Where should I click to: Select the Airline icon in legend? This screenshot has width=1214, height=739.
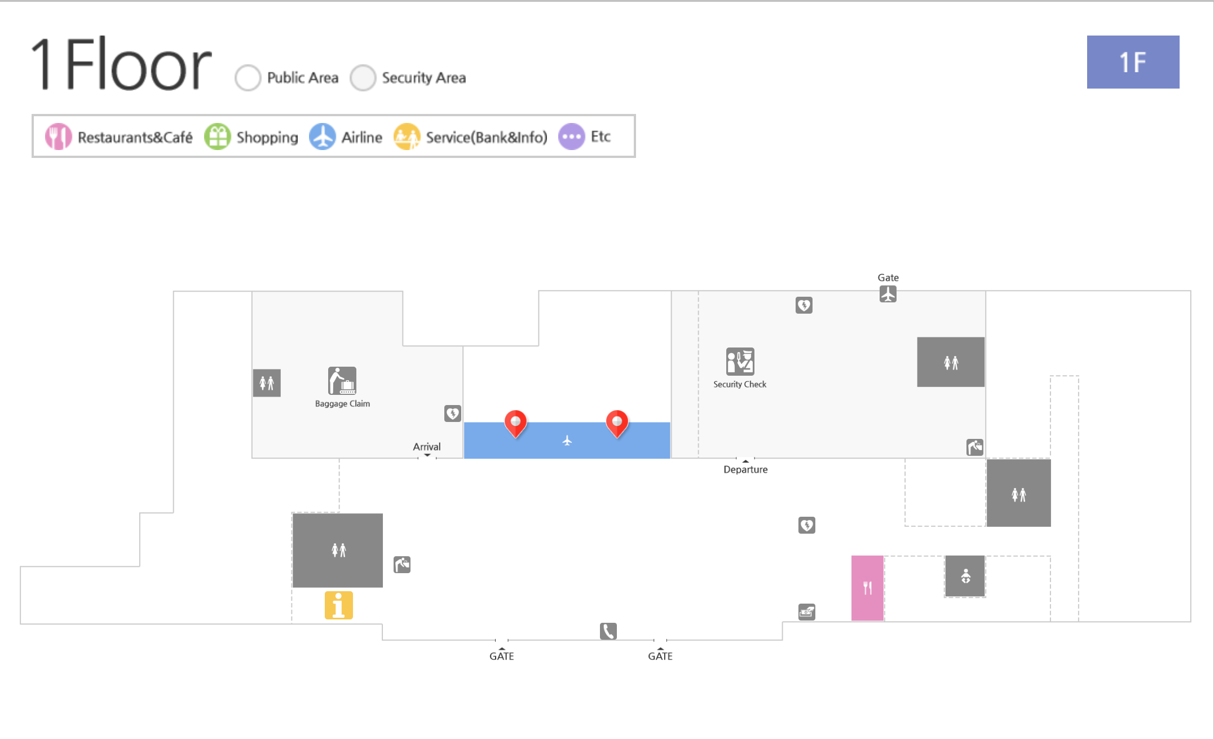click(324, 137)
